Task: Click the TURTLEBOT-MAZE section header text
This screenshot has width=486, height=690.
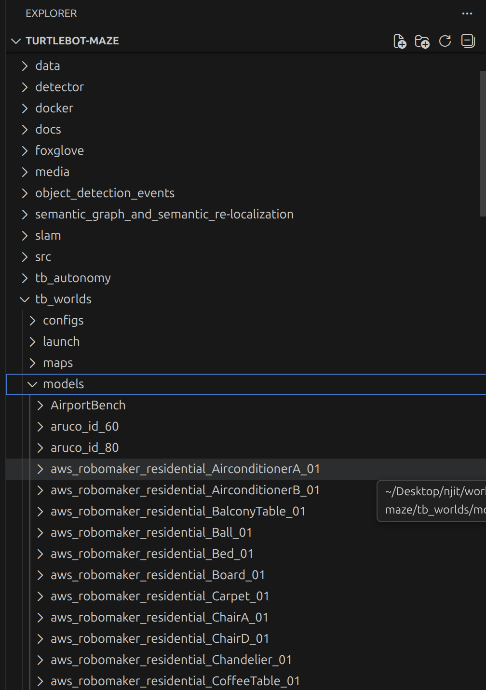Action: coord(72,41)
